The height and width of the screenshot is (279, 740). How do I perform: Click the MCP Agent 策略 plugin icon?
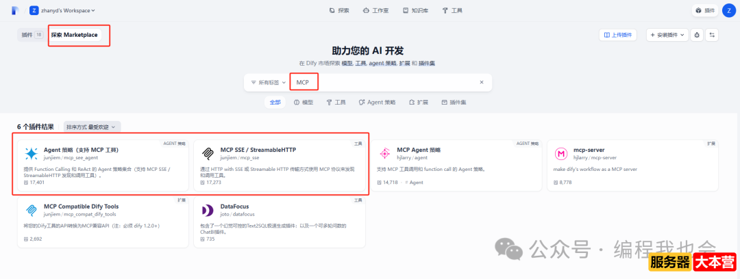(384, 154)
